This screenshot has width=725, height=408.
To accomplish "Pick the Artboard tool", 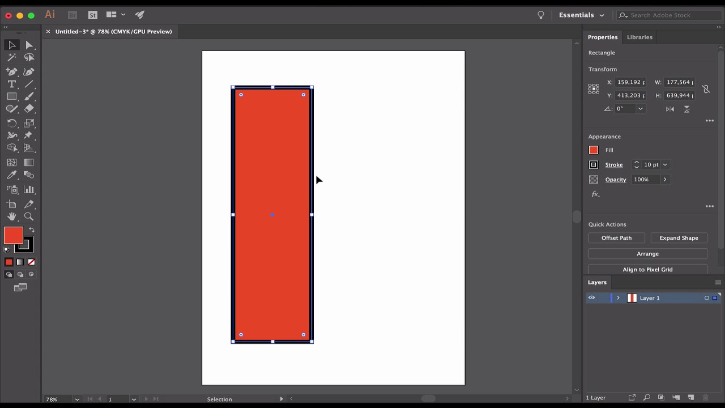I will pyautogui.click(x=12, y=204).
